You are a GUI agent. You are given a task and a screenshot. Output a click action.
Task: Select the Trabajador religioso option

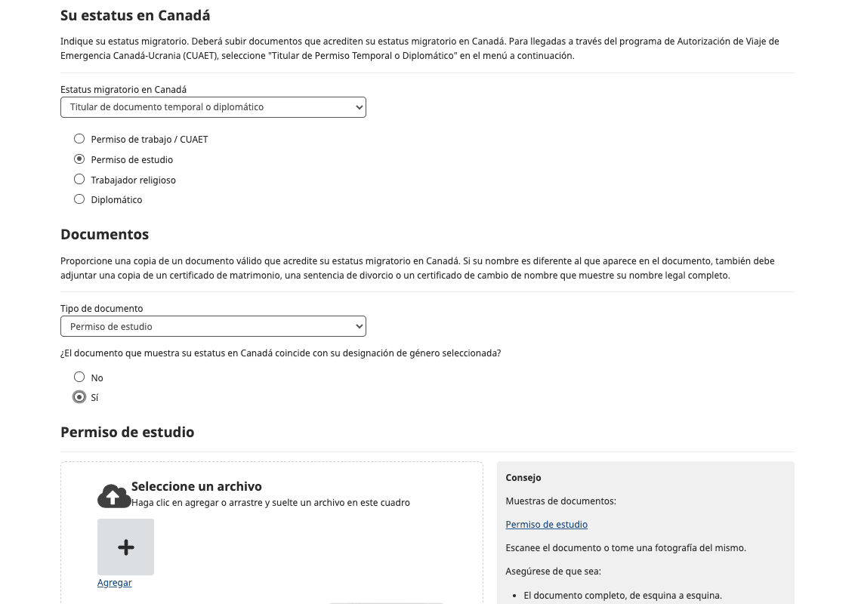(x=79, y=180)
